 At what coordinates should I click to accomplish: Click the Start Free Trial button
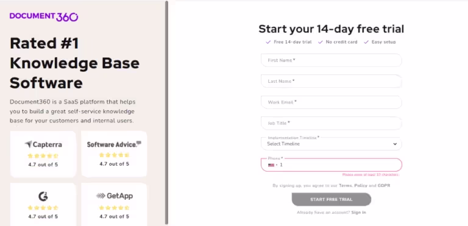tap(331, 199)
